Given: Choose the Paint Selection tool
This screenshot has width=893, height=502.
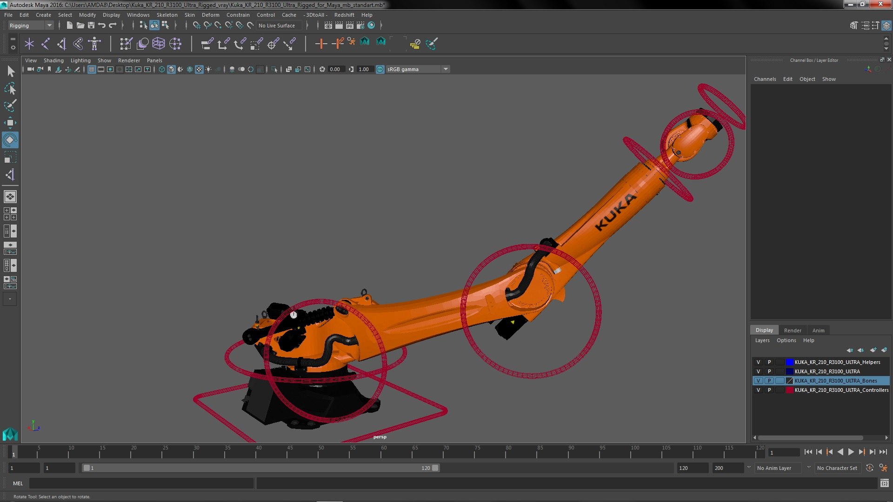Looking at the screenshot, I should click(10, 106).
